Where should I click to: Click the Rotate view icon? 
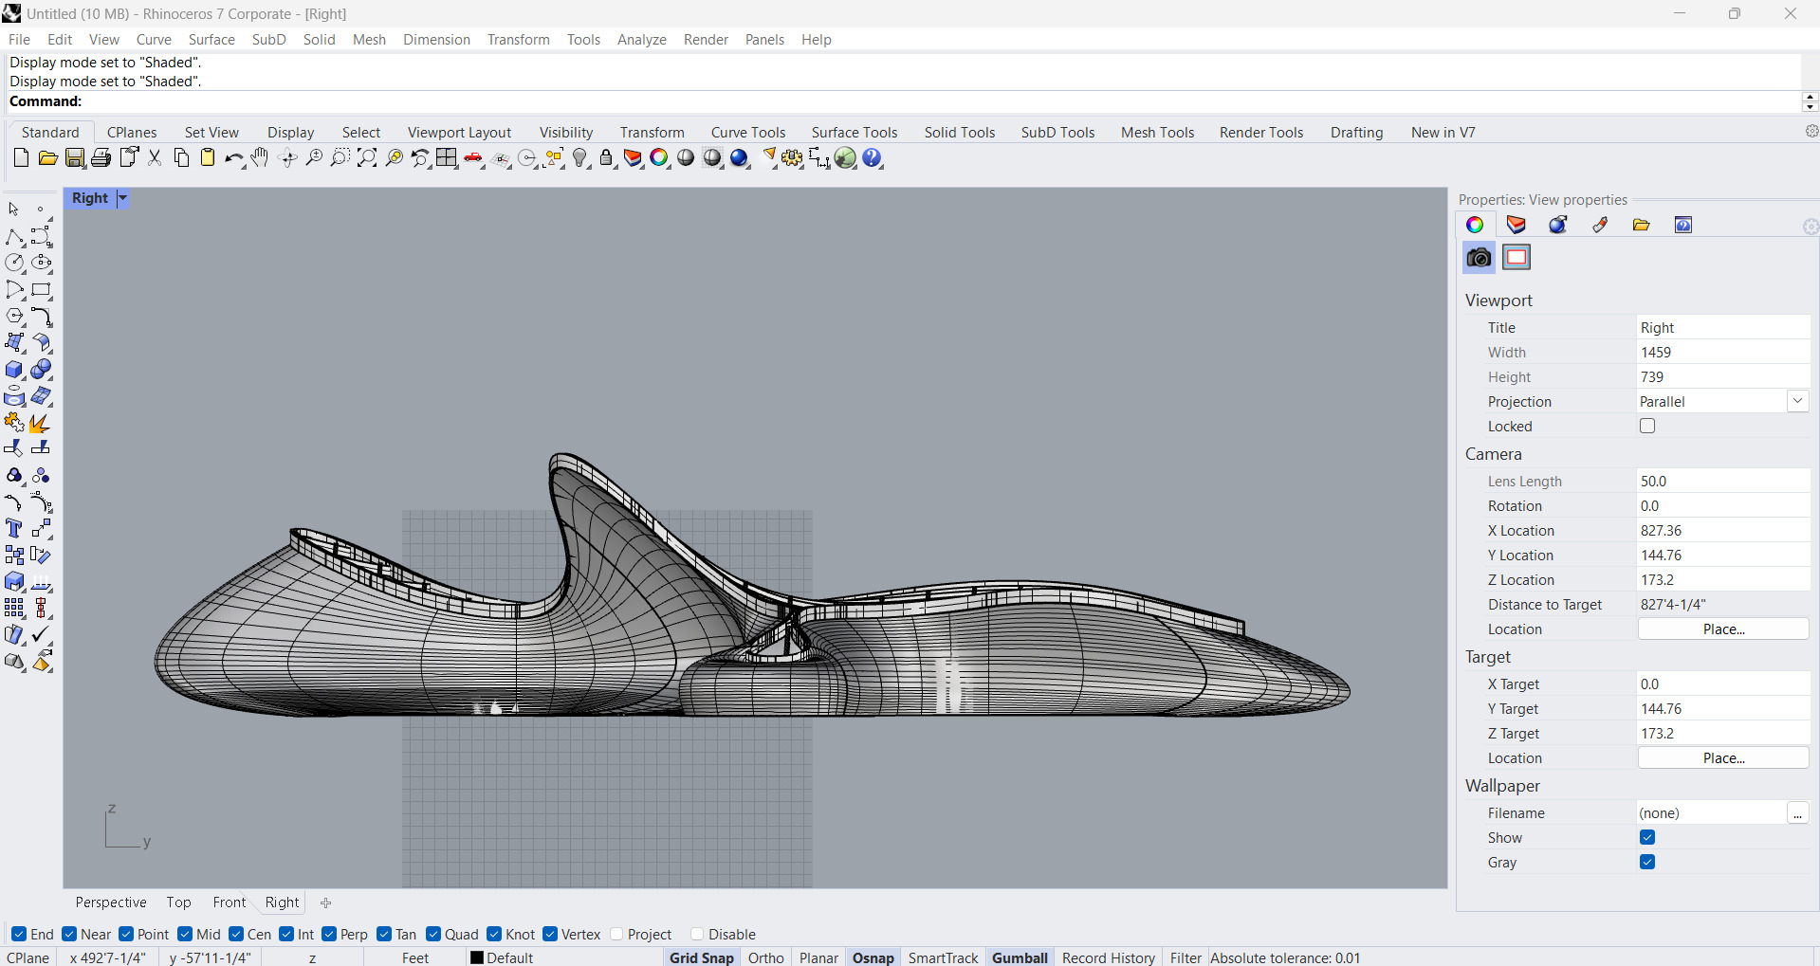(288, 158)
